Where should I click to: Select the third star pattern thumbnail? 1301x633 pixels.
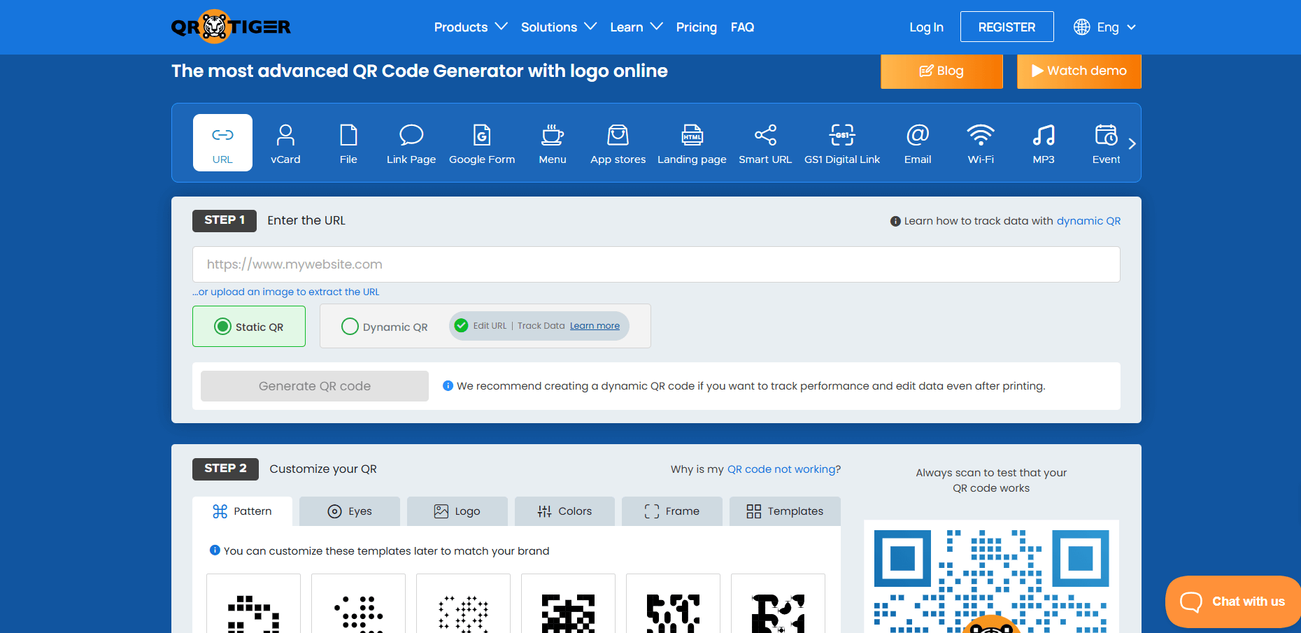point(463,604)
